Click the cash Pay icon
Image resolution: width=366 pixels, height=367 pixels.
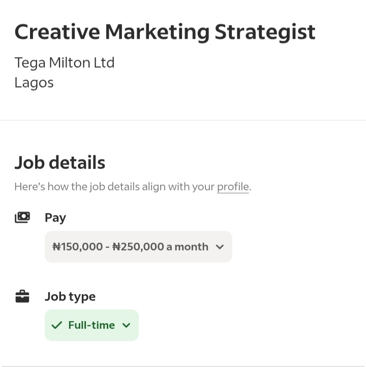coord(22,217)
